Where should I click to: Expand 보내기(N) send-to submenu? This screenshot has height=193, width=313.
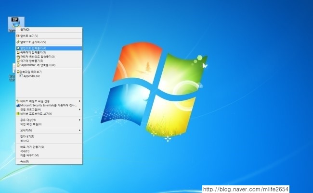point(49,130)
